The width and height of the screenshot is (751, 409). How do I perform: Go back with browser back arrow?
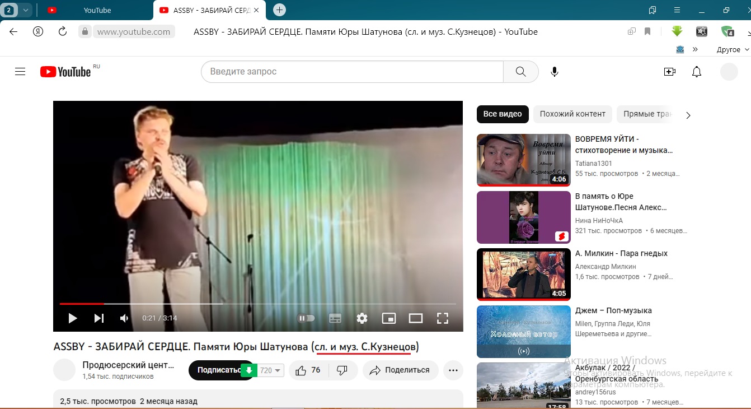(13, 31)
